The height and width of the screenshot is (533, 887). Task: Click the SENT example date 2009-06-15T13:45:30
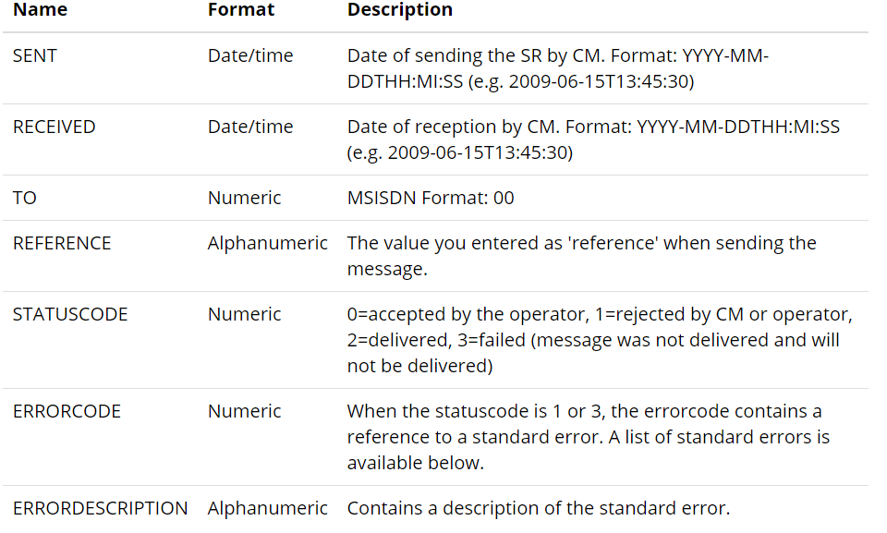coord(599,81)
